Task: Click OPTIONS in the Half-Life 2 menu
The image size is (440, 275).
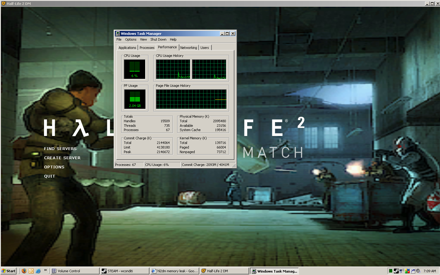Action: tap(54, 167)
